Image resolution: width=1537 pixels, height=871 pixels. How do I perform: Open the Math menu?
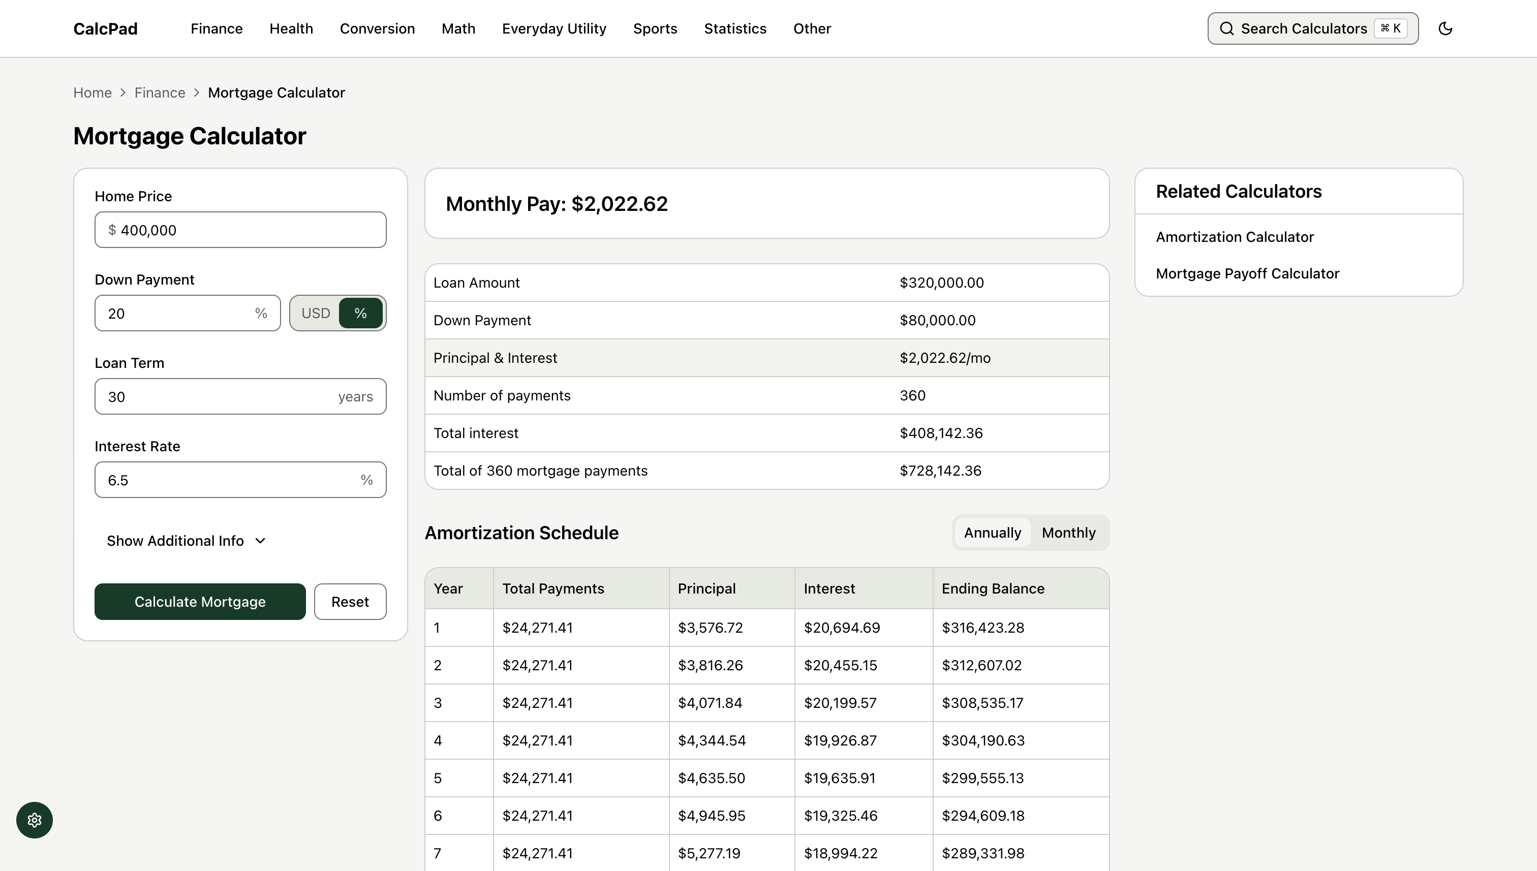coord(458,29)
